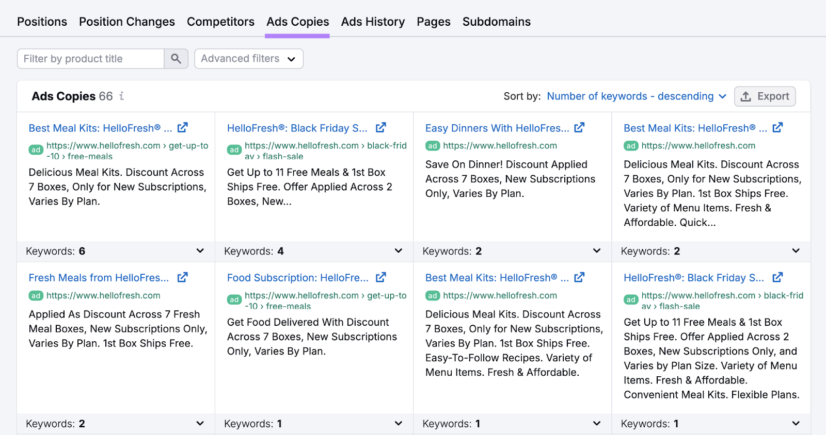Open external link for bottom-row Black Friday ad
This screenshot has width=826, height=435.
point(777,277)
